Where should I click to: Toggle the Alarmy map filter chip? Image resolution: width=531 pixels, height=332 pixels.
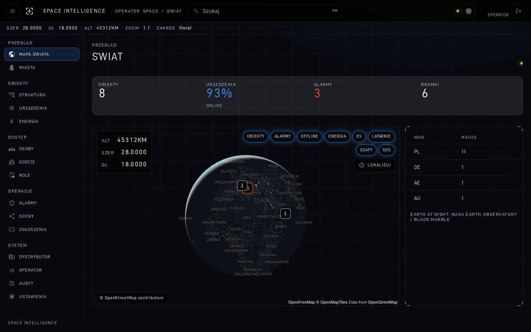[x=282, y=136]
